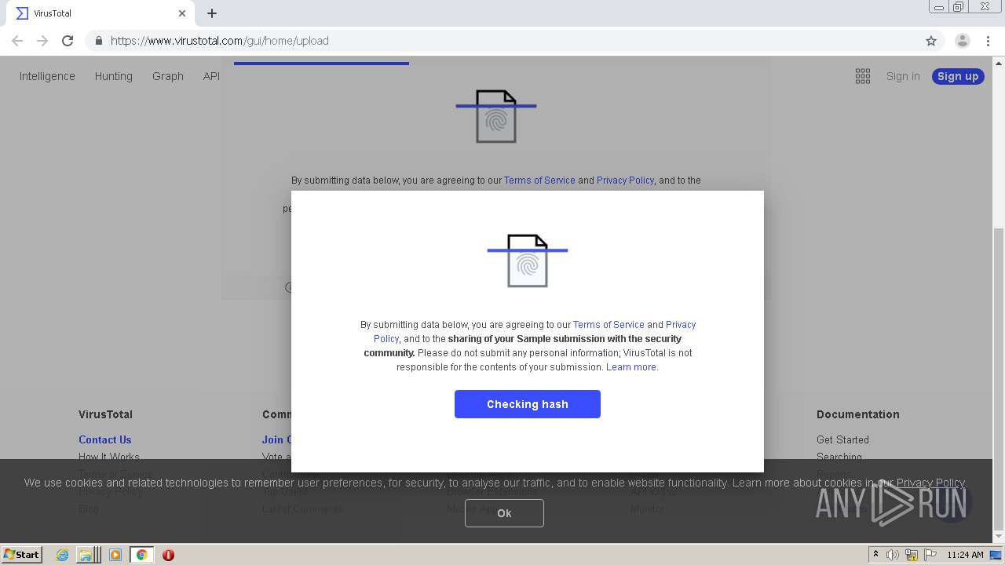Viewport: 1005px width, 565px height.
Task: Reload the VirusTotal page
Action: coord(68,41)
